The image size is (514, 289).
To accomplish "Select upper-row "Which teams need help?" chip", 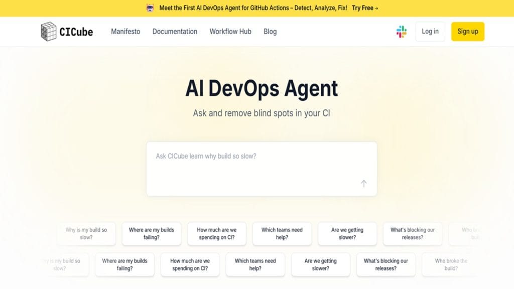I will pyautogui.click(x=282, y=234).
